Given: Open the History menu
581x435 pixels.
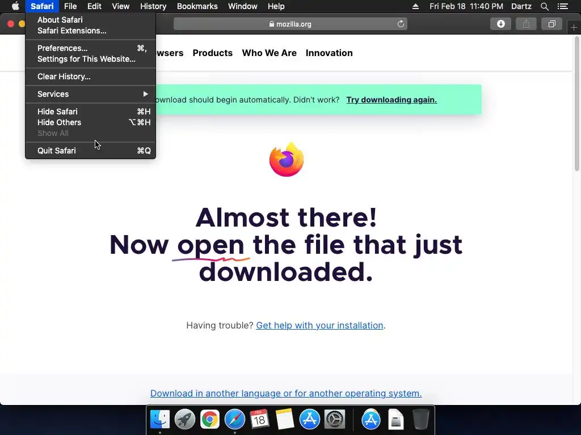Looking at the screenshot, I should (x=153, y=6).
